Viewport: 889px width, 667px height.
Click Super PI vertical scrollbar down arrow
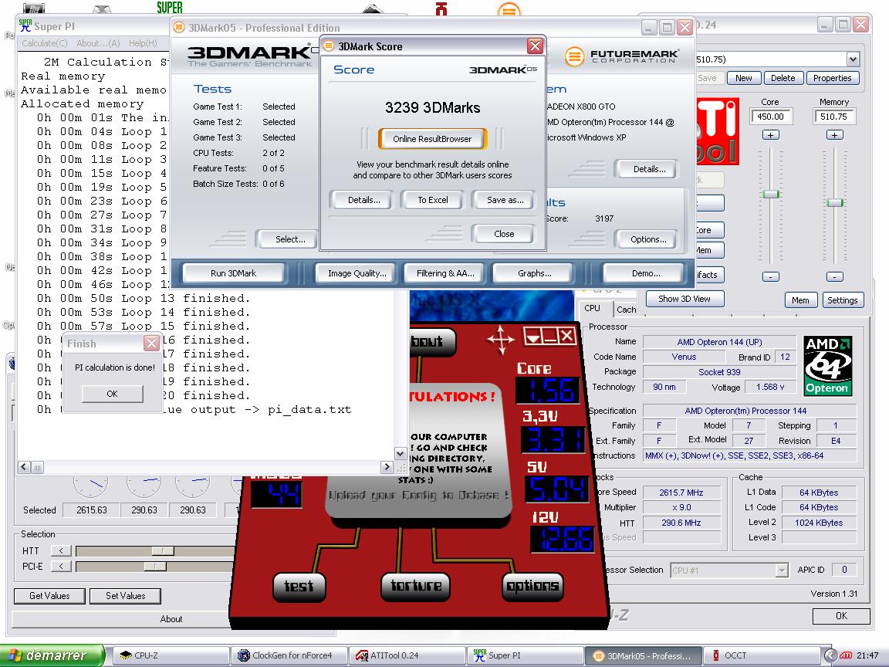click(x=401, y=454)
